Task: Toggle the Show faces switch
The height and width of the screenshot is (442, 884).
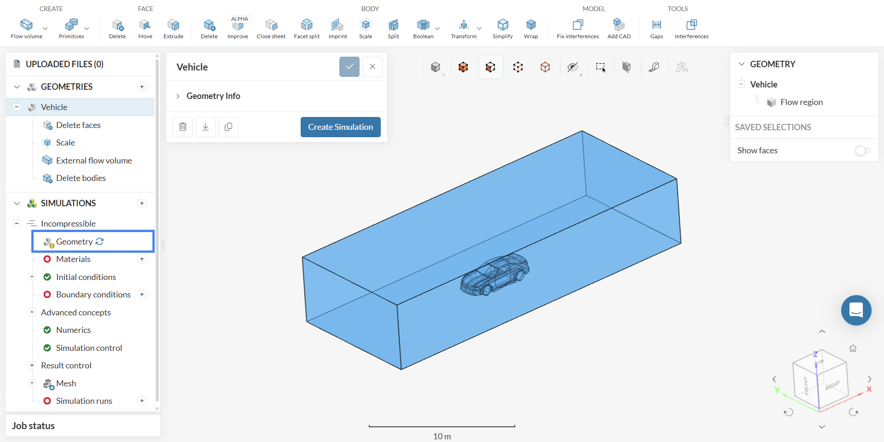Action: (862, 151)
